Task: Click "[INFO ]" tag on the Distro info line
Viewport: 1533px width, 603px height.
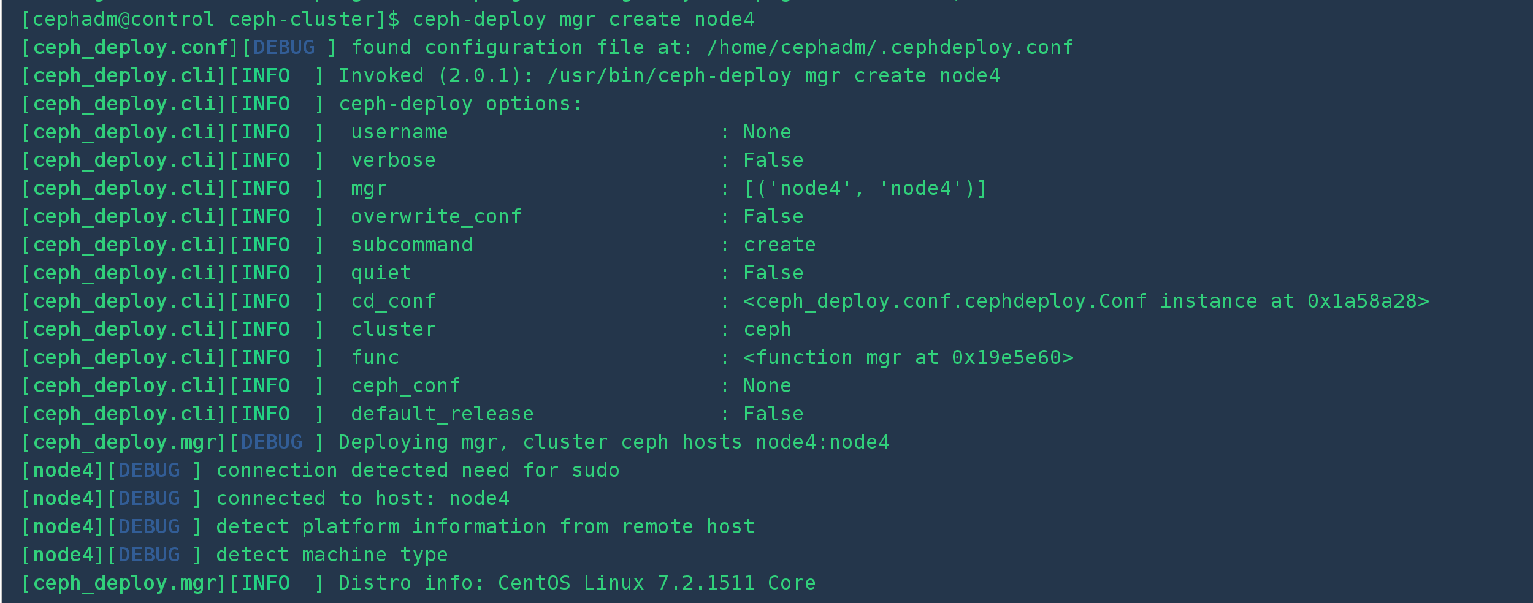Action: pyautogui.click(x=277, y=583)
